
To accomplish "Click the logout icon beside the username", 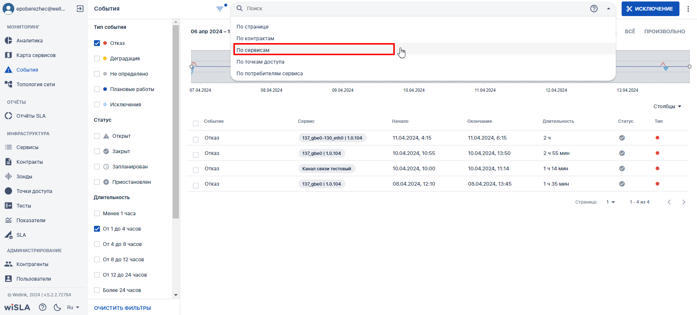I will tap(80, 9).
